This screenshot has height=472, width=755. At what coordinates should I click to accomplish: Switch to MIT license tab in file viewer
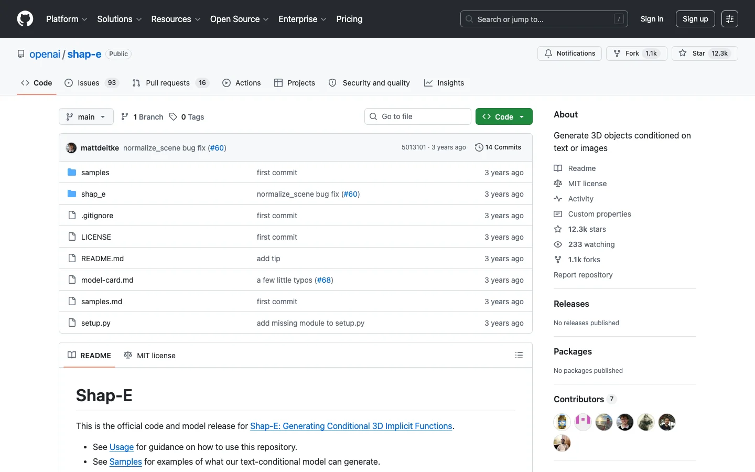point(149,355)
